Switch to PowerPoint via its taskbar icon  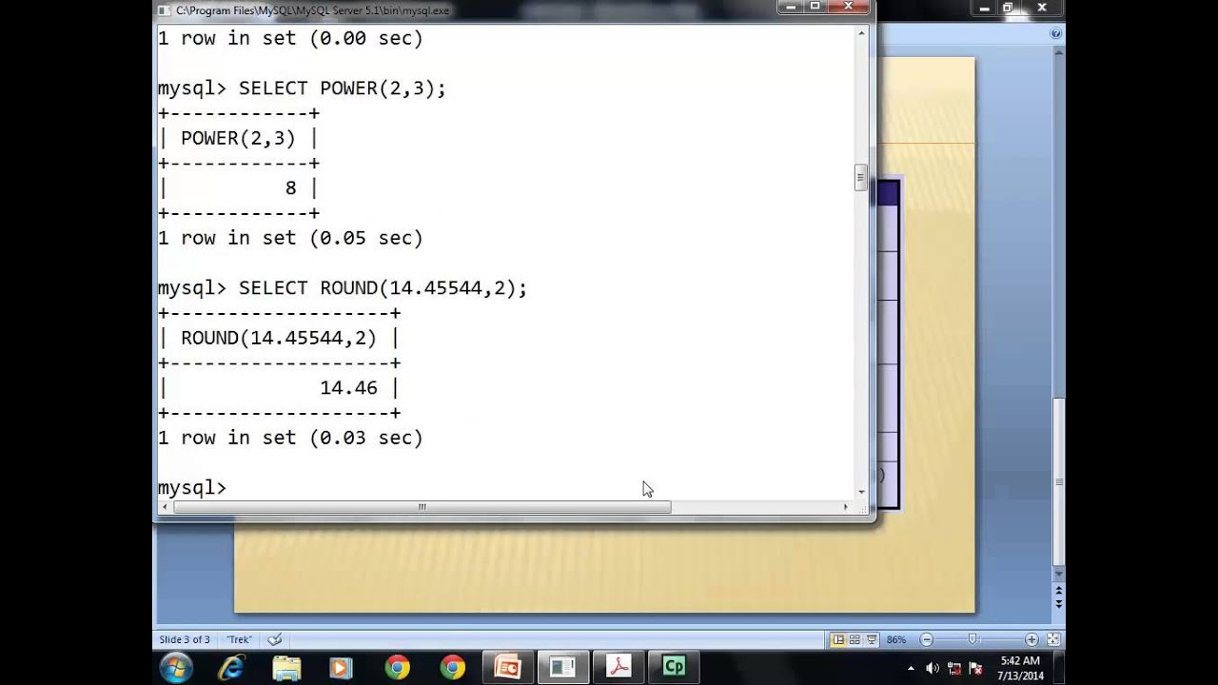[507, 668]
